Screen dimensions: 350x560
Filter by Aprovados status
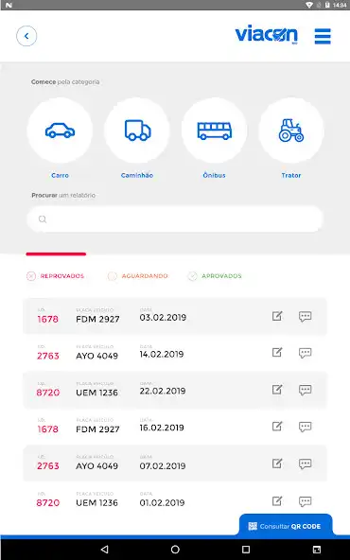pyautogui.click(x=215, y=276)
